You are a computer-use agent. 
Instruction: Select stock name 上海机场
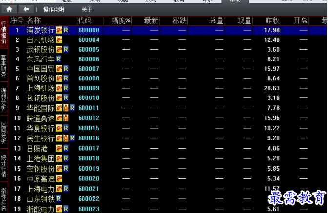(x=41, y=88)
